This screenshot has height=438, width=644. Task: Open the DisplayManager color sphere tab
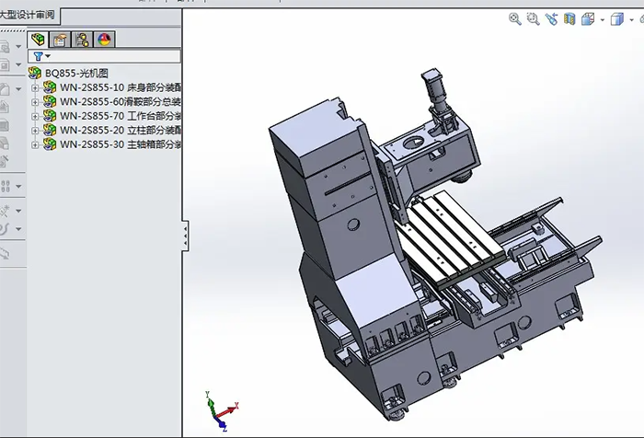(104, 40)
